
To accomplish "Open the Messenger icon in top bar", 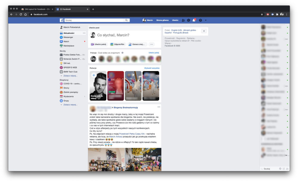I will click(189, 20).
